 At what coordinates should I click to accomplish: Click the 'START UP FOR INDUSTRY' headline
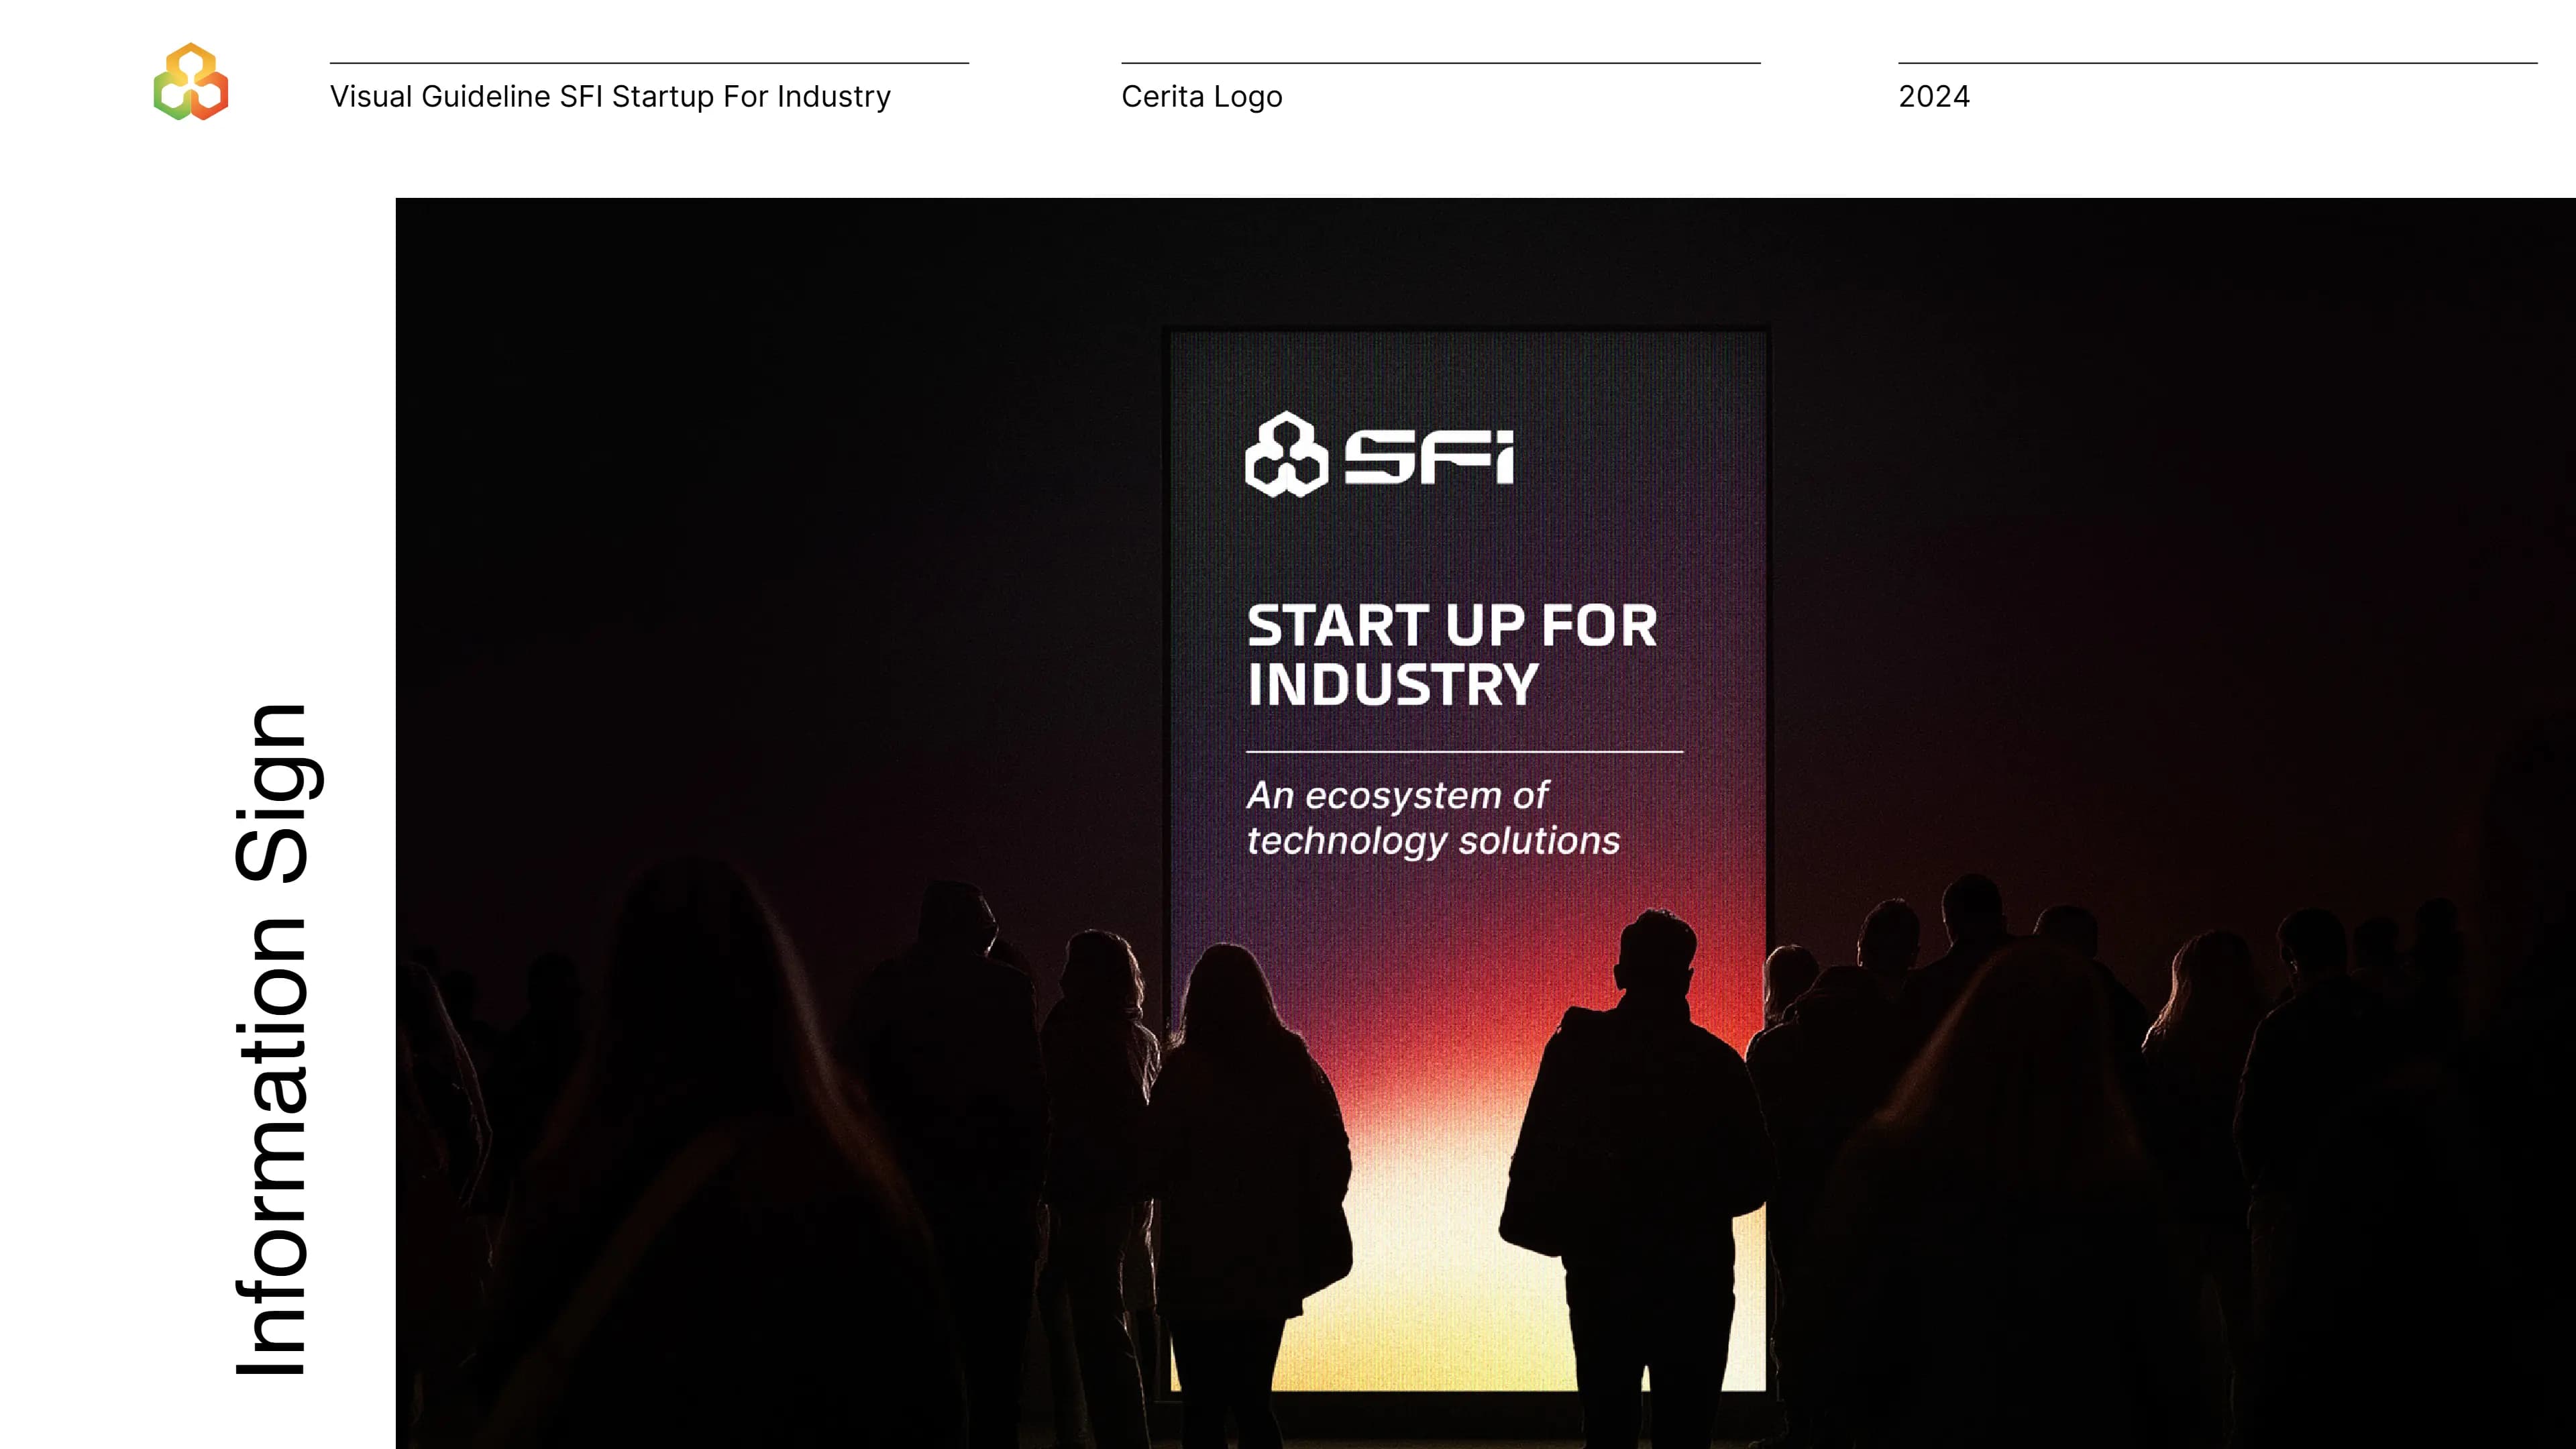(x=1452, y=655)
